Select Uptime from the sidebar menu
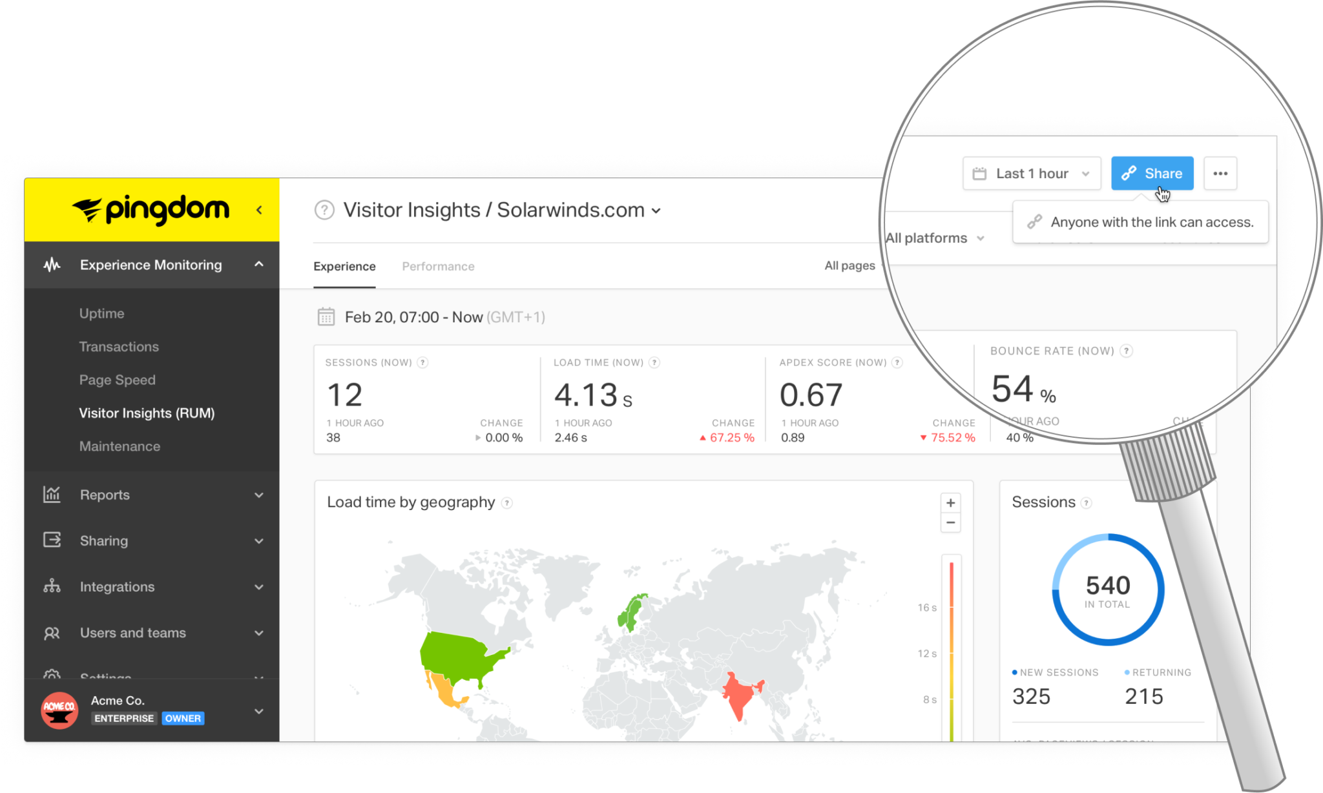Screen dimensions: 1323x793 (x=101, y=313)
